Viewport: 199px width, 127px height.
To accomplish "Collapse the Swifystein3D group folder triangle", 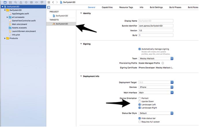I will pyautogui.click(x=5, y=10).
